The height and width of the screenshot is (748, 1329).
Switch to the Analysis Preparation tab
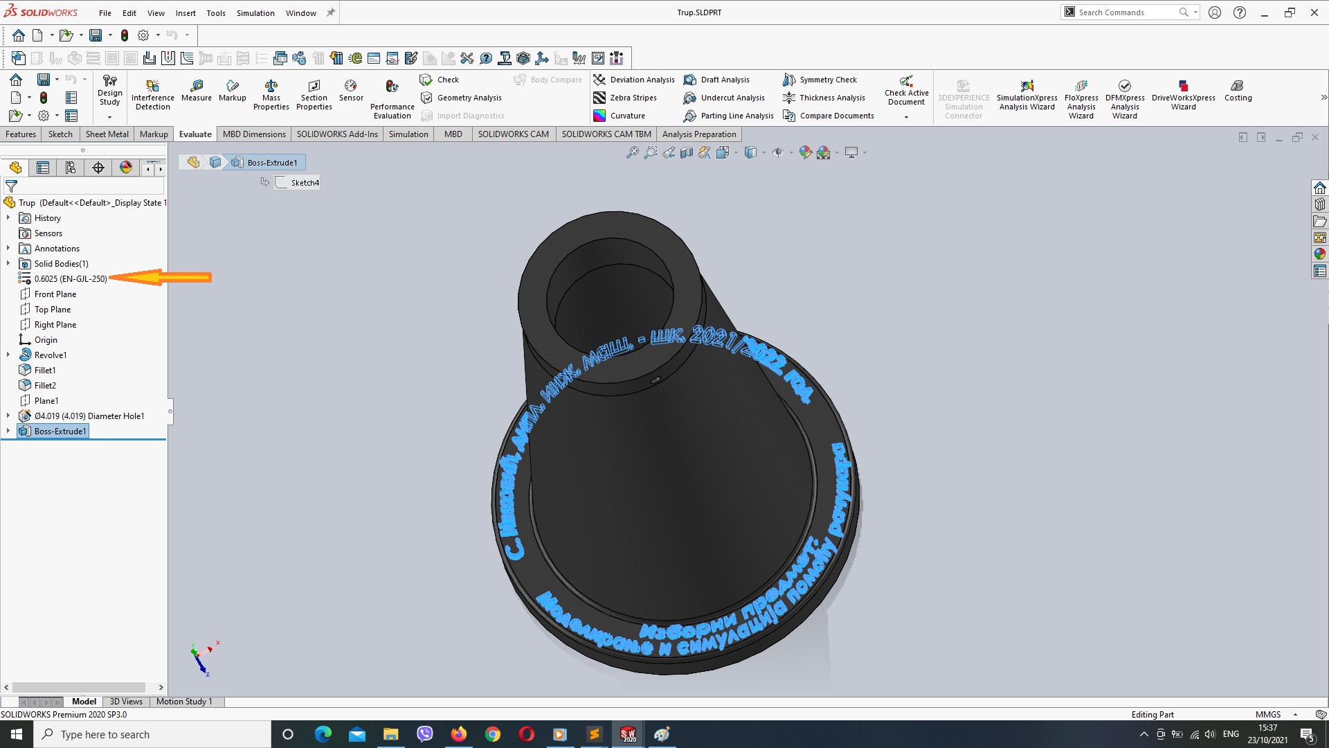(699, 134)
